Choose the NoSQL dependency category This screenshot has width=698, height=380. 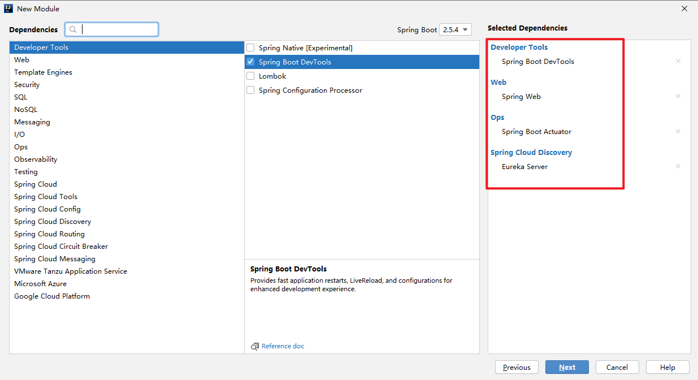point(26,110)
